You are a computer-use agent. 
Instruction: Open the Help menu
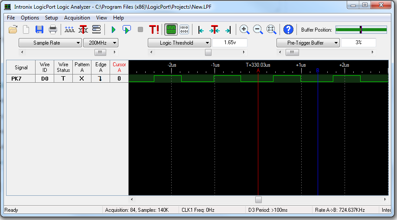point(118,18)
